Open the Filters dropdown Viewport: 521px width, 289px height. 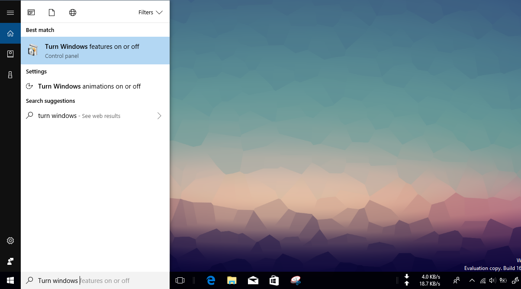click(x=150, y=13)
